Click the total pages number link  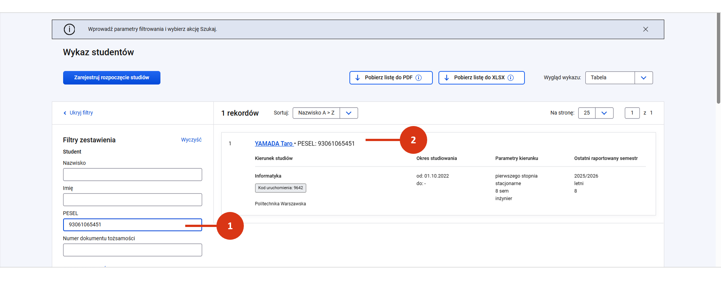pos(651,113)
